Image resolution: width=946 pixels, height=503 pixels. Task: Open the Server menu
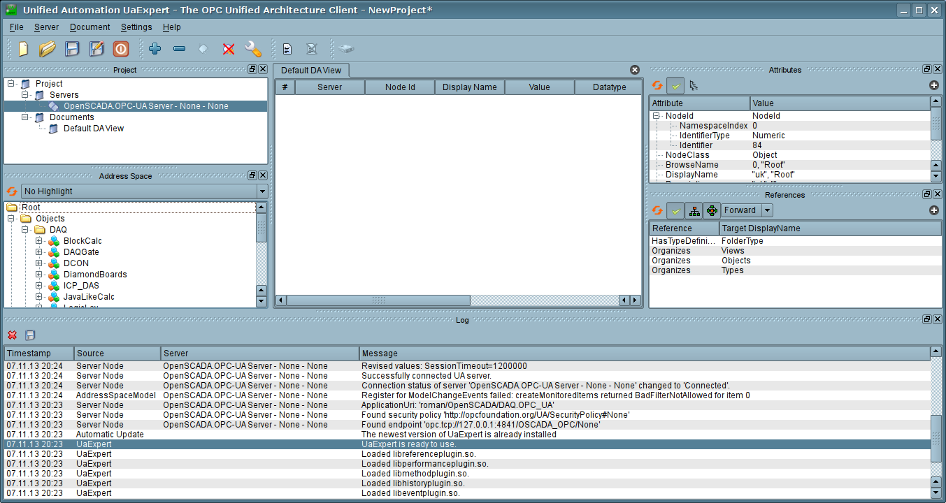pyautogui.click(x=46, y=27)
